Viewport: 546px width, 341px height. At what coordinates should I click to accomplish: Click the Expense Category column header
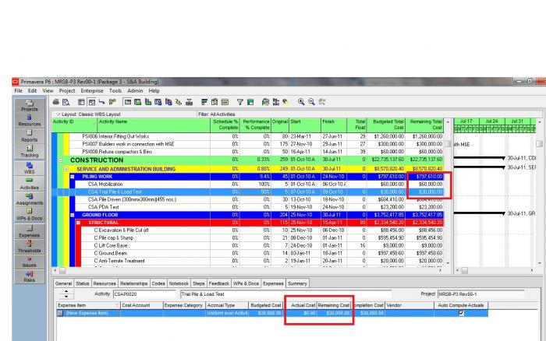coord(183,305)
